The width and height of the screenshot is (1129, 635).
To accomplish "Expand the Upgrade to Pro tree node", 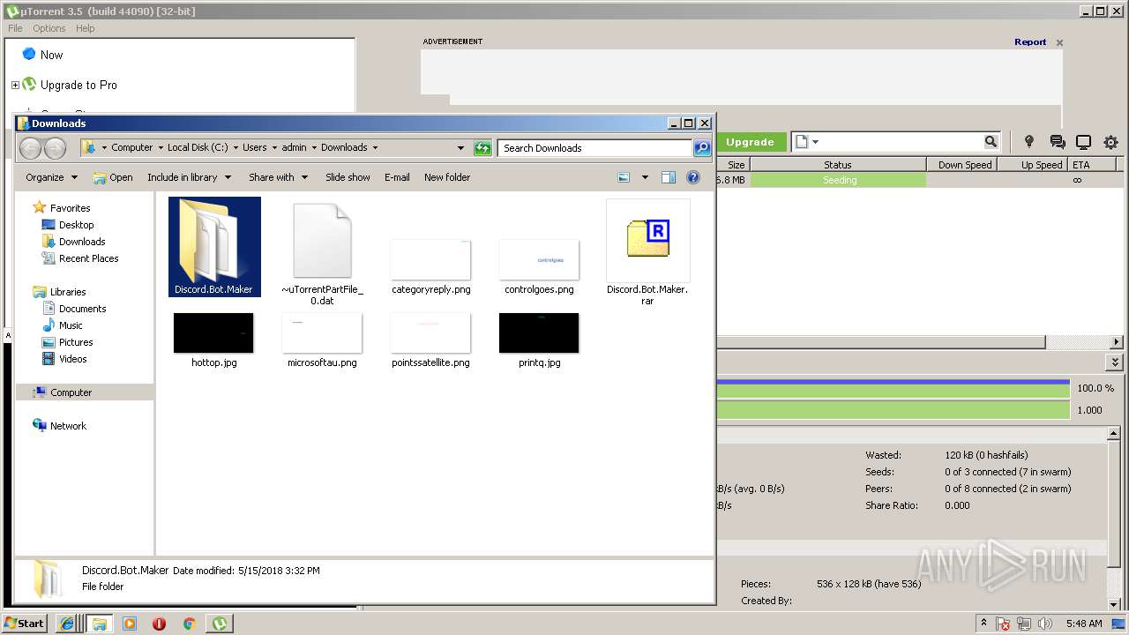I will (x=15, y=86).
